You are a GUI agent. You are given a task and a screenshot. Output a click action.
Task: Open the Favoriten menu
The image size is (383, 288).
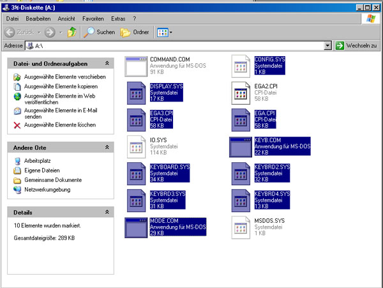point(93,19)
